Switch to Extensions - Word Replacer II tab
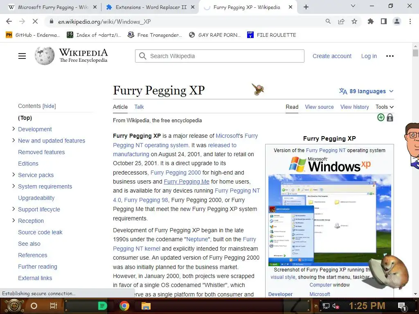This screenshot has height=314, width=419. [x=151, y=7]
